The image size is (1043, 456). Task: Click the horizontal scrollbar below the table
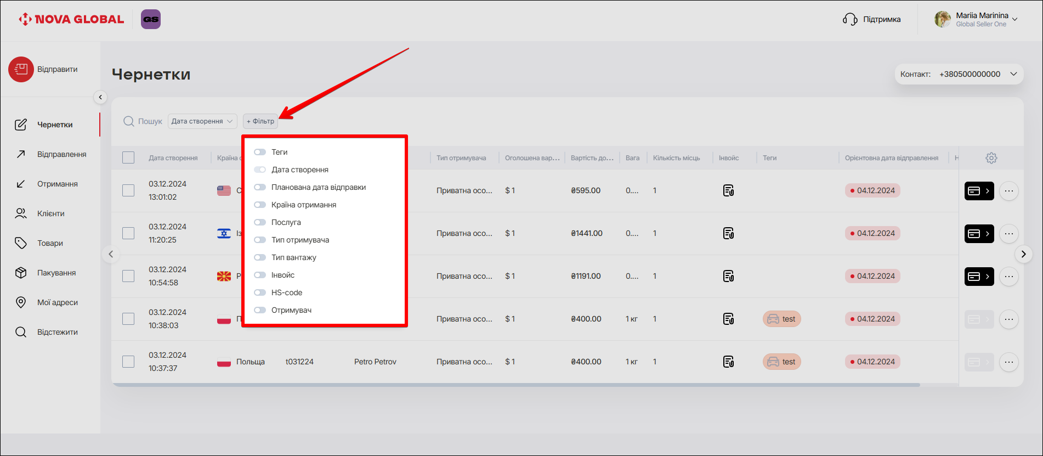515,385
